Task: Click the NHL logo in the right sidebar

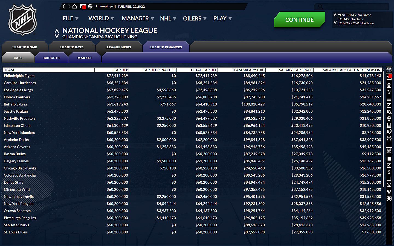Action: 389,151
